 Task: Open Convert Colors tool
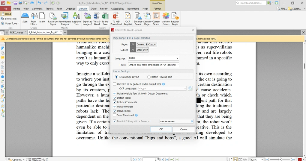166,19
